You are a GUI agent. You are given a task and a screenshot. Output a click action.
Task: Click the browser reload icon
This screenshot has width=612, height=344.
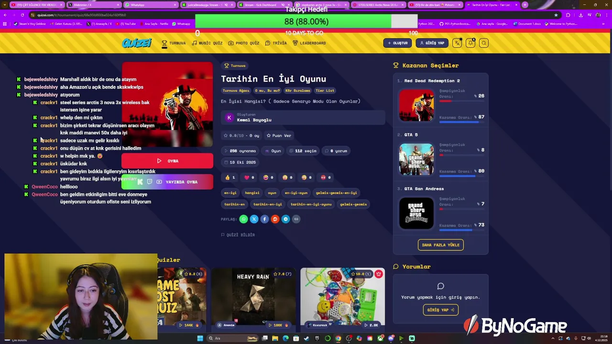(x=22, y=15)
